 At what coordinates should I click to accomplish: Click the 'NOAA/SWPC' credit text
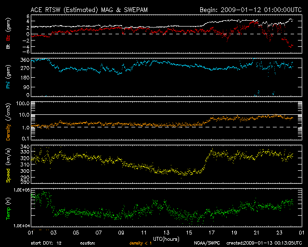[207, 243]
